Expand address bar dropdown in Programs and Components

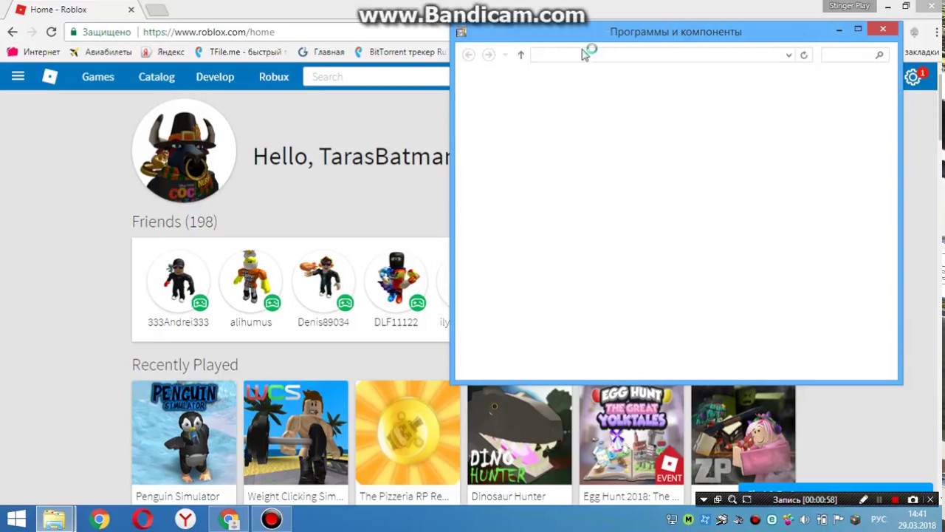pos(788,55)
